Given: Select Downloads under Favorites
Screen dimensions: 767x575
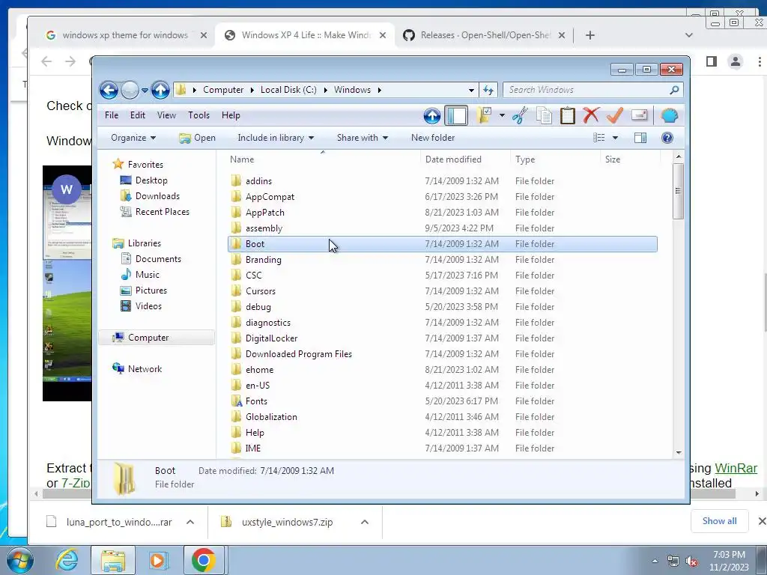Looking at the screenshot, I should pyautogui.click(x=157, y=196).
